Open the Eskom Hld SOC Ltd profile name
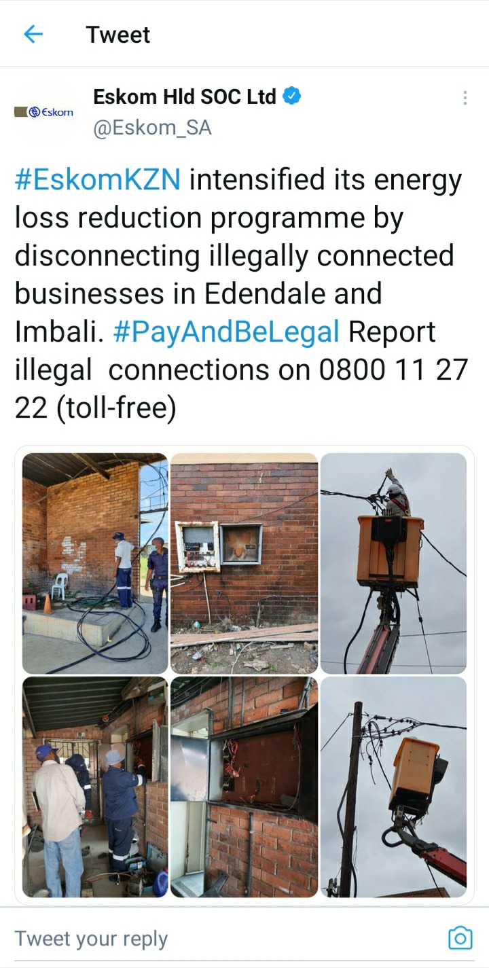The height and width of the screenshot is (968, 489). pyautogui.click(x=184, y=97)
